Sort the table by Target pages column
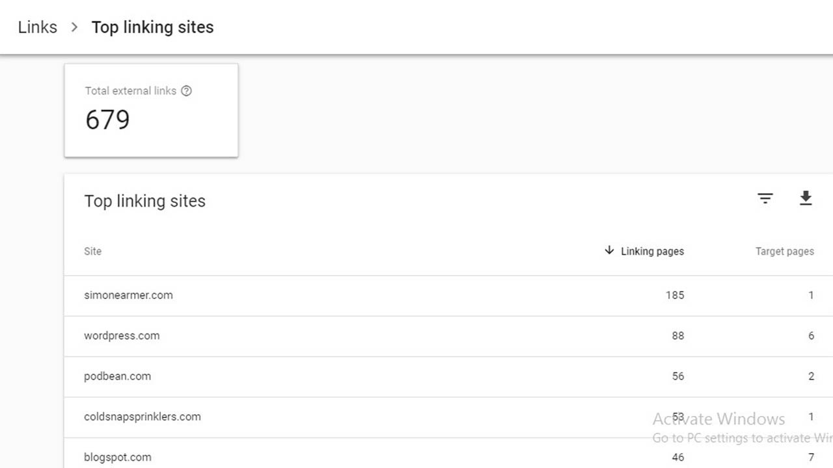The image size is (833, 468). [x=784, y=252]
